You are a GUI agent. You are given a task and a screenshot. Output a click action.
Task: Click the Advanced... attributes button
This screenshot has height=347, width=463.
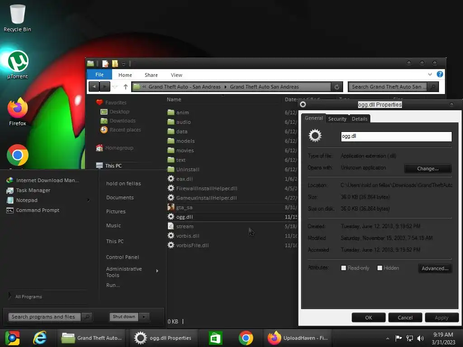pyautogui.click(x=435, y=268)
